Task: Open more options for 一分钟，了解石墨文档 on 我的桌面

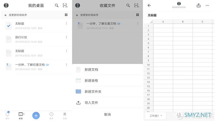Action: (x=66, y=65)
